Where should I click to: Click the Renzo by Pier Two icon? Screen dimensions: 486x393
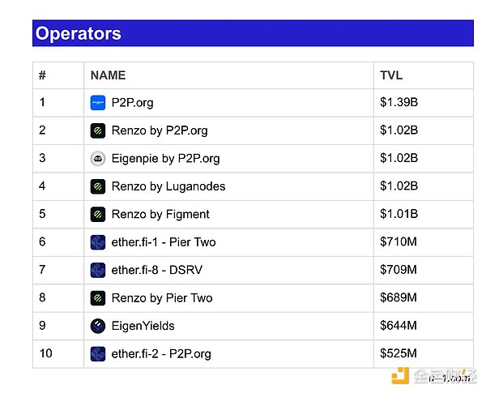(98, 298)
